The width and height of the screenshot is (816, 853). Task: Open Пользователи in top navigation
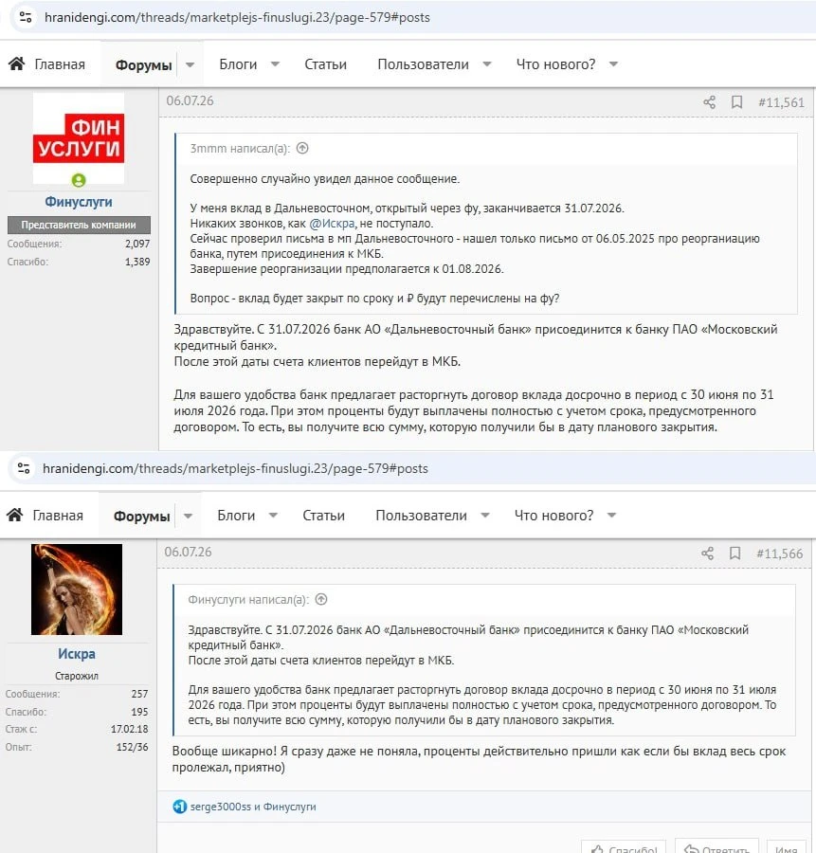pyautogui.click(x=424, y=64)
